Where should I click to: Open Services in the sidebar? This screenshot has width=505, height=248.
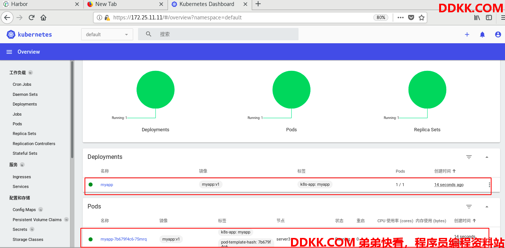(x=21, y=186)
